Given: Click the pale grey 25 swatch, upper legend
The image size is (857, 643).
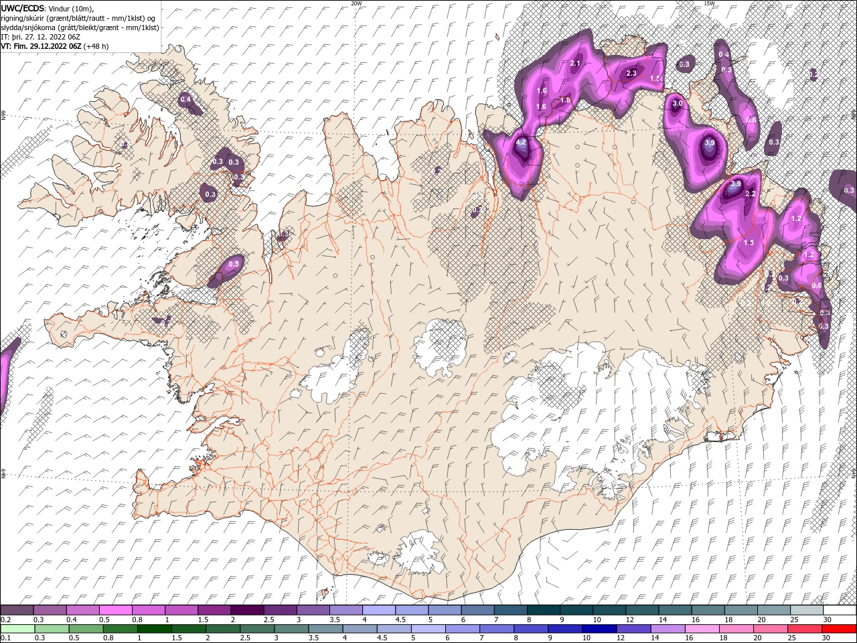Looking at the screenshot, I should tap(807, 610).
